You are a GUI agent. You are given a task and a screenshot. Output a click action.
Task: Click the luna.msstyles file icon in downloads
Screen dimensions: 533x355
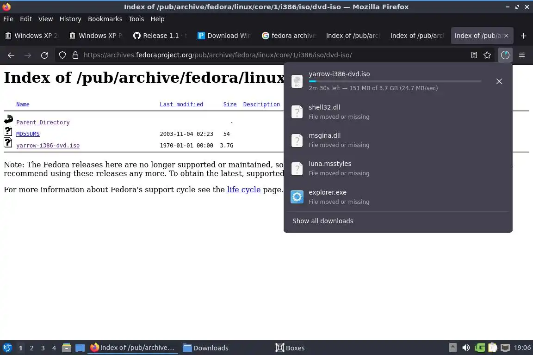[297, 169]
